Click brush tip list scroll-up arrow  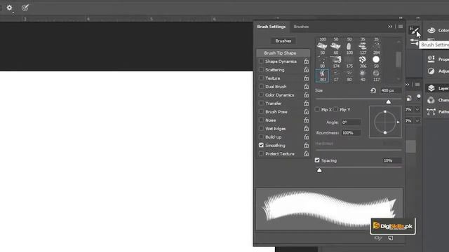[398, 42]
